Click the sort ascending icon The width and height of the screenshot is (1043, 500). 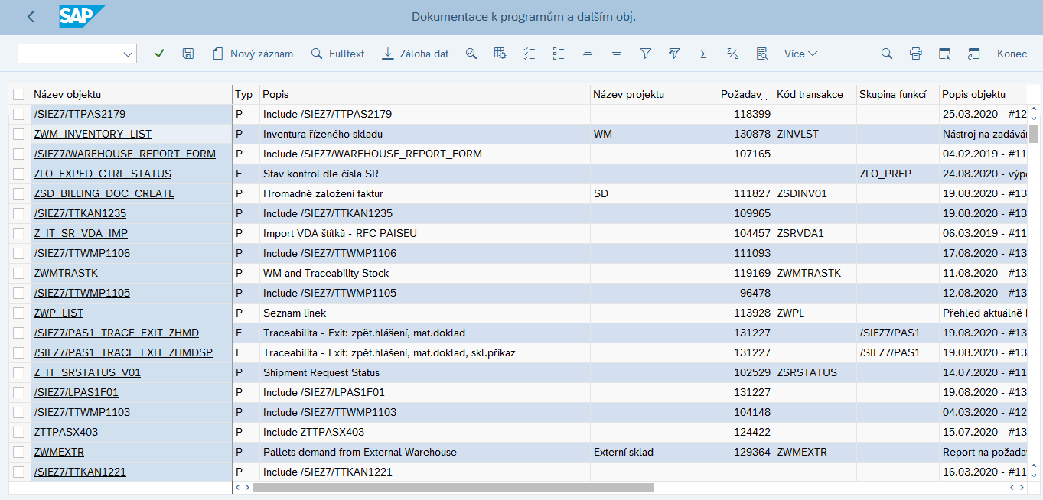point(587,54)
